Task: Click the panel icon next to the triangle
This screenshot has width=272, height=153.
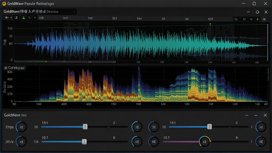Action: pos(16,18)
